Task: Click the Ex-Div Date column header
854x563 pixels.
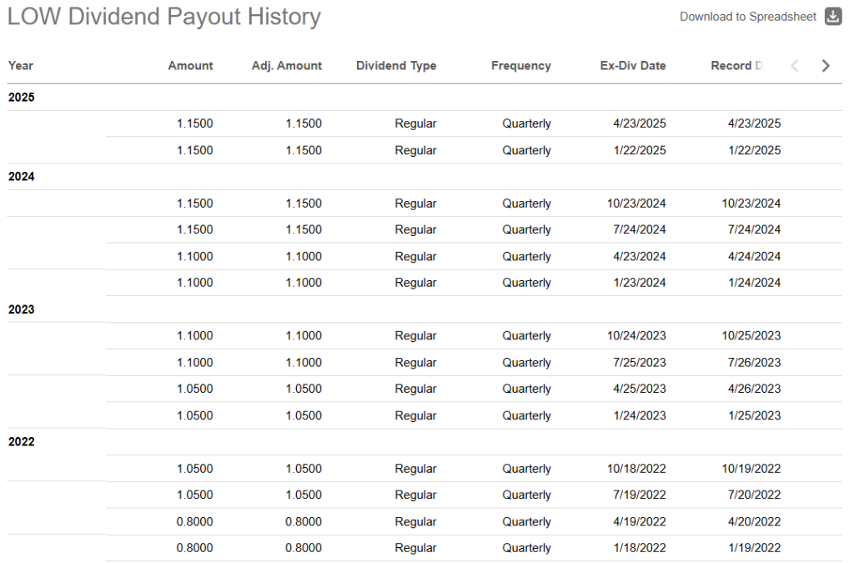Action: click(633, 66)
